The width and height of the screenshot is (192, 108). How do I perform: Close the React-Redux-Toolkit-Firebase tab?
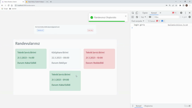47,2
